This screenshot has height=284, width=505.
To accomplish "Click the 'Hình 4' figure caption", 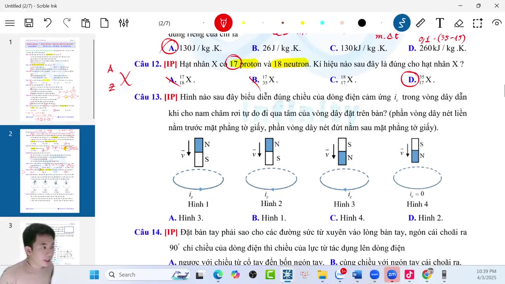I will [417, 204].
